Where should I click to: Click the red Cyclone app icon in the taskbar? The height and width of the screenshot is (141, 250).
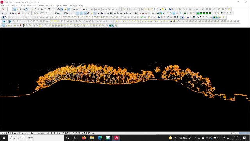tap(116, 138)
